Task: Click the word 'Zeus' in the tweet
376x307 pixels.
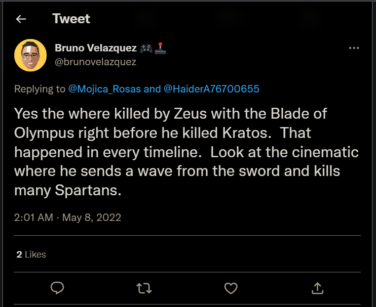Action: click(180, 114)
